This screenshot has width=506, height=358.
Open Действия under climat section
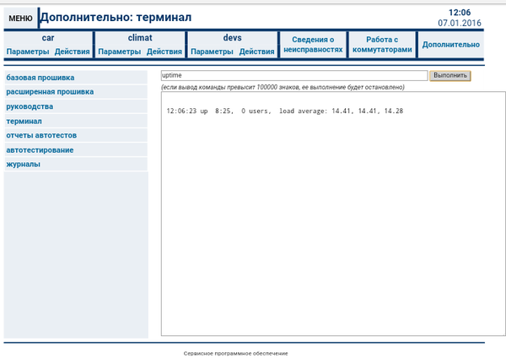tap(164, 52)
